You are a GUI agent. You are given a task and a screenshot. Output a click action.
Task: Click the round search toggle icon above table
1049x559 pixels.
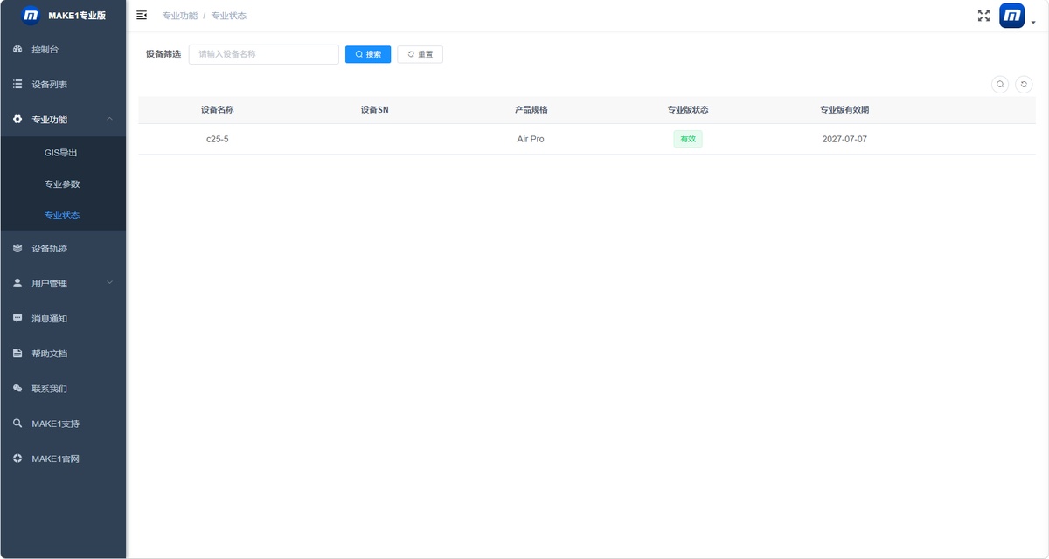point(1000,85)
